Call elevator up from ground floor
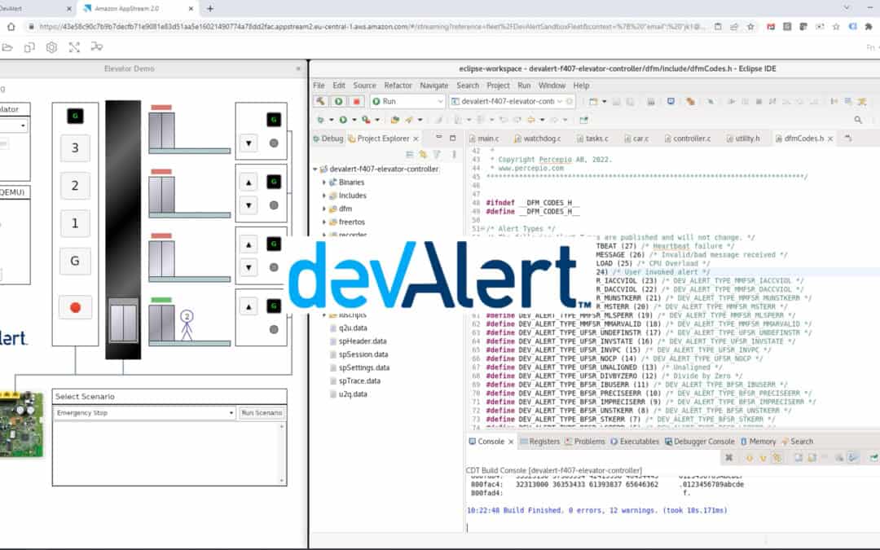 pyautogui.click(x=249, y=307)
